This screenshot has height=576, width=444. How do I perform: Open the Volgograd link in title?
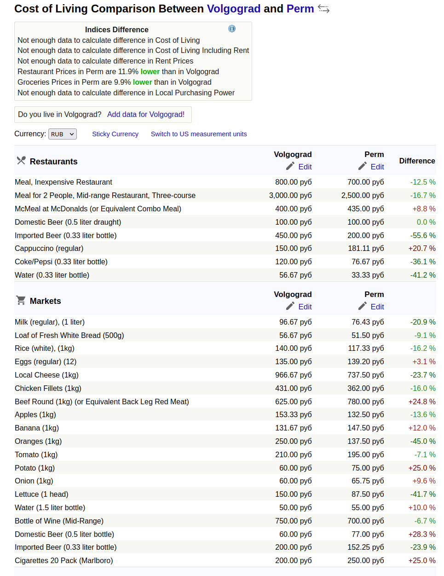pos(233,9)
